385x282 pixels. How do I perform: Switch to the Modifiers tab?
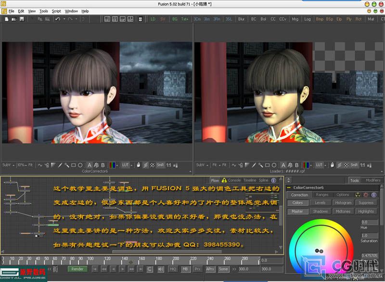point(373,180)
